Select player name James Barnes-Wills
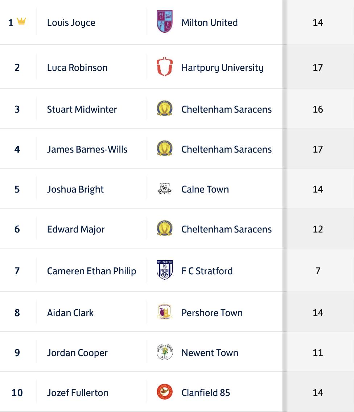Image resolution: width=354 pixels, height=412 pixels. click(x=87, y=149)
